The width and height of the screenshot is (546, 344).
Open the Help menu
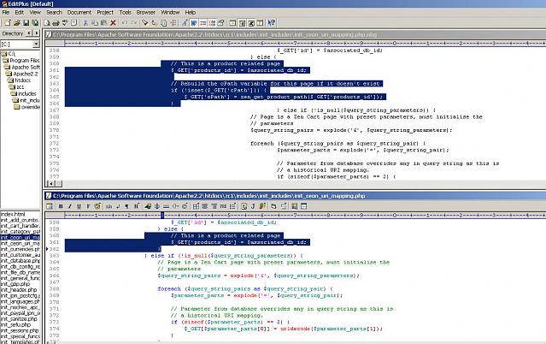point(191,12)
